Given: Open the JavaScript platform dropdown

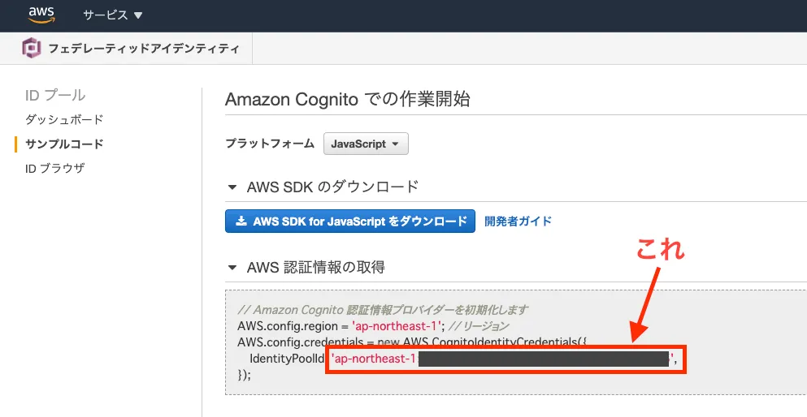Looking at the screenshot, I should (x=366, y=144).
